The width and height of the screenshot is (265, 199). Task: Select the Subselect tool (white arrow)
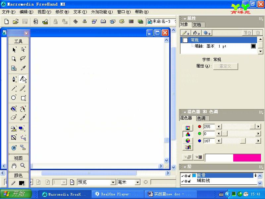pyautogui.click(x=23, y=49)
